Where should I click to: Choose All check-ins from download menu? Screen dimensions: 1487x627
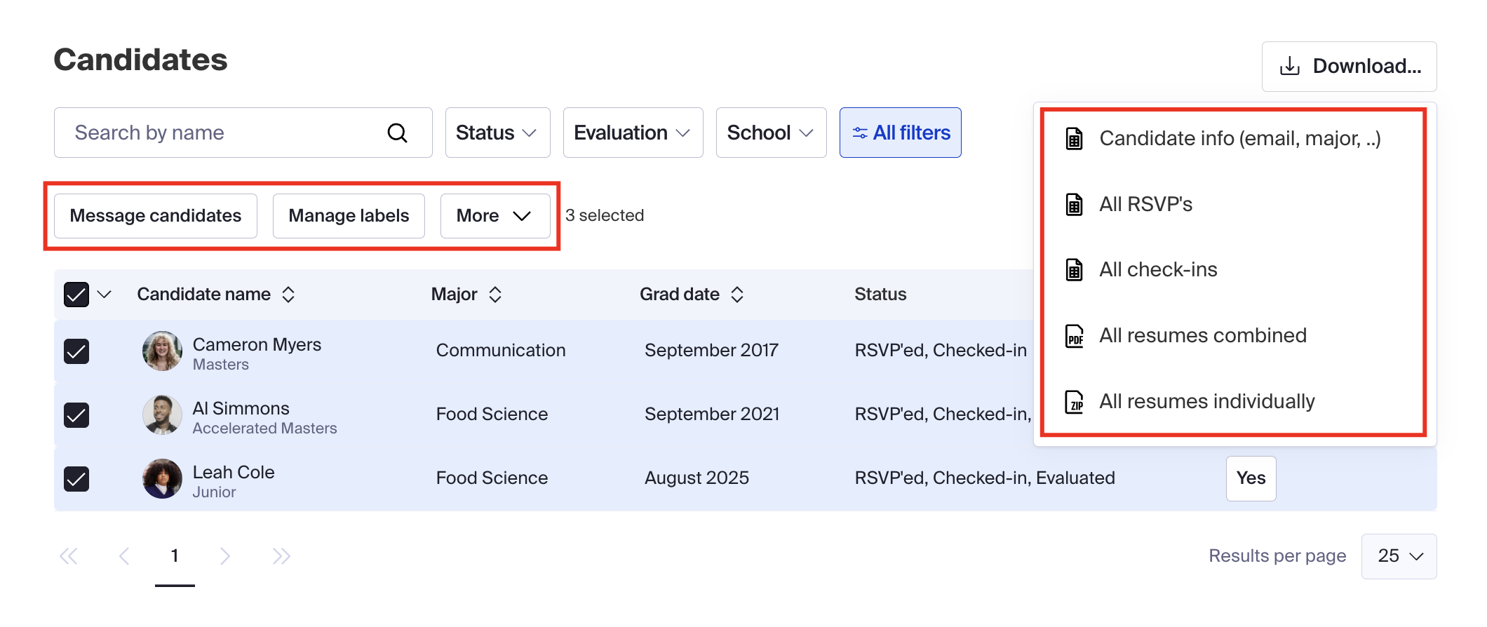[1157, 270]
